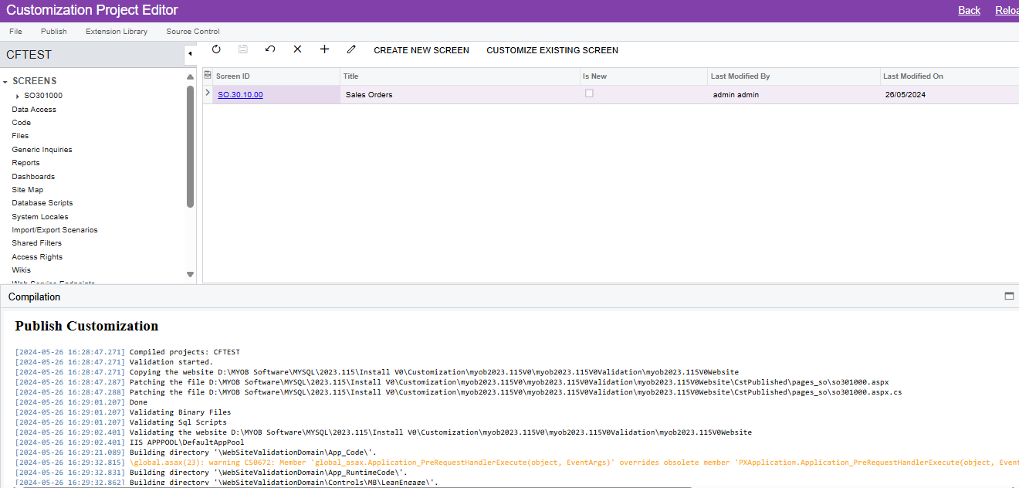
Task: Open the Source Control menu
Action: [193, 32]
